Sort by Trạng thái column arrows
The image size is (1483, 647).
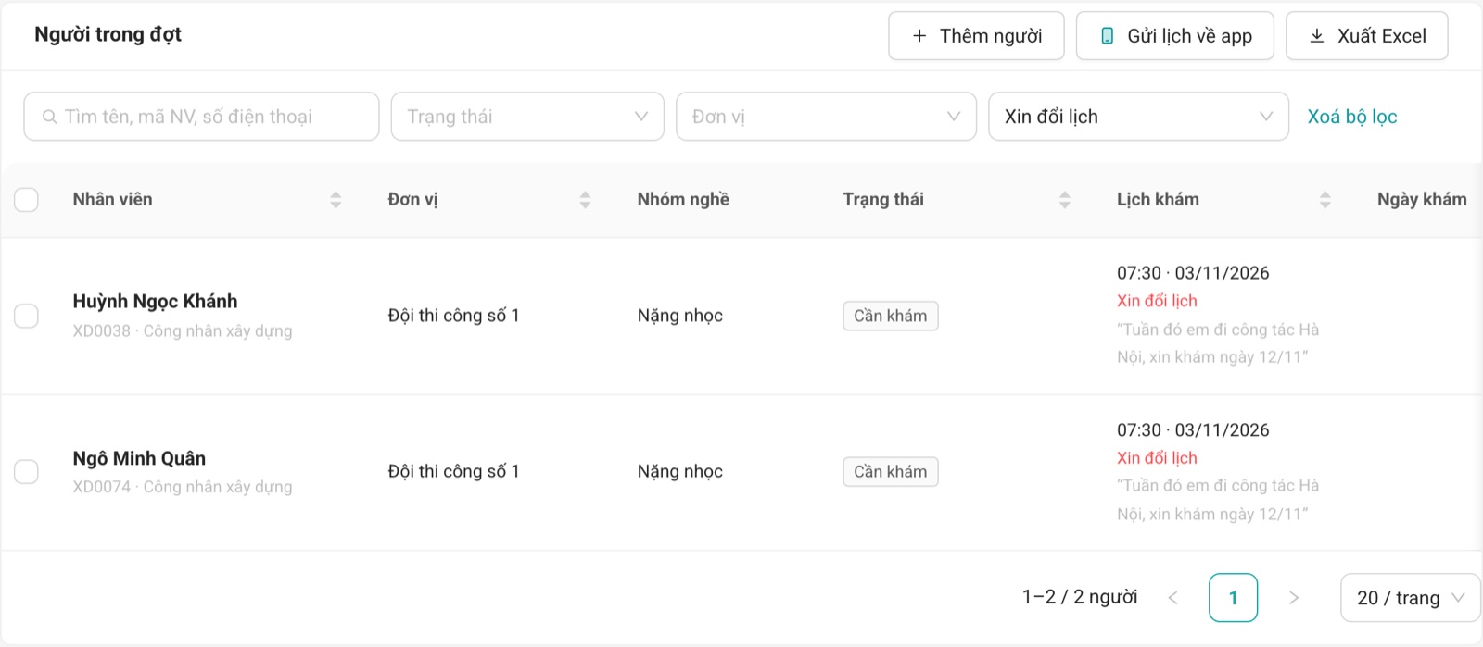click(1064, 200)
